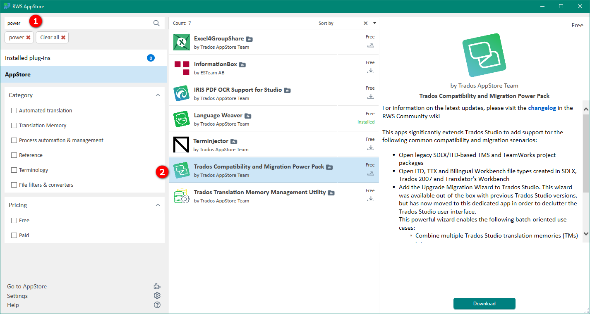Collapse the Category panel
Screen dimensions: 590x314
158,95
